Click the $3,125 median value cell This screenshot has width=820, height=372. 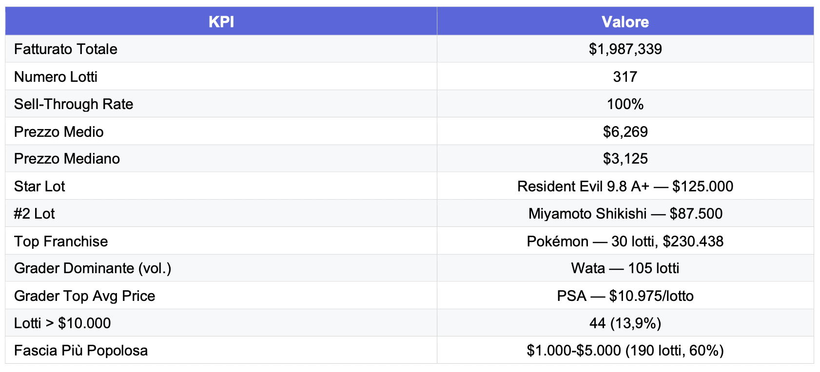tap(625, 159)
